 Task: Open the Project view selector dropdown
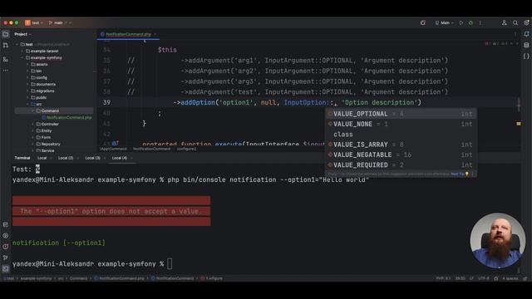22,34
